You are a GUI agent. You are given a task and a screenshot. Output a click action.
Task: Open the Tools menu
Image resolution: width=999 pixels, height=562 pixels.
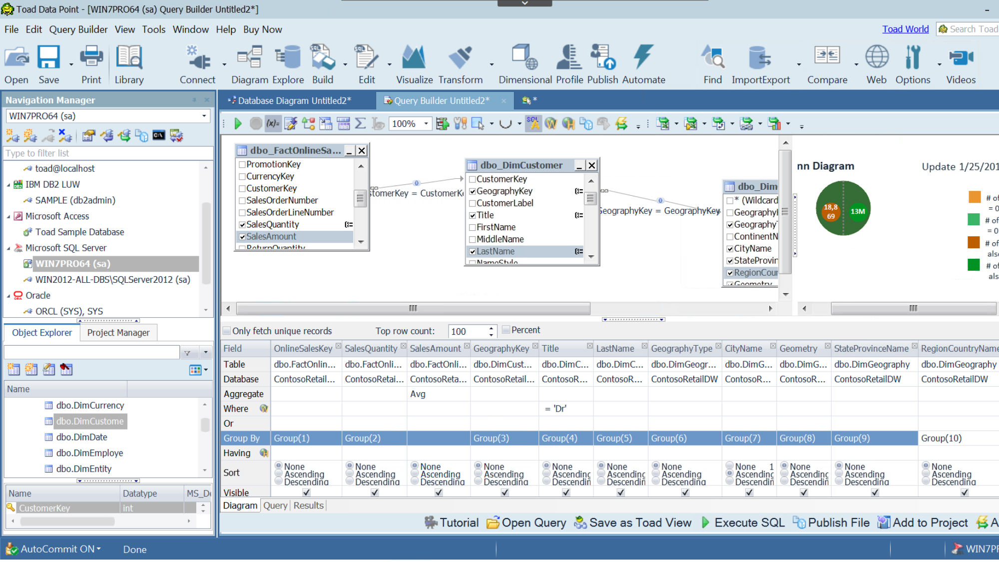point(154,29)
